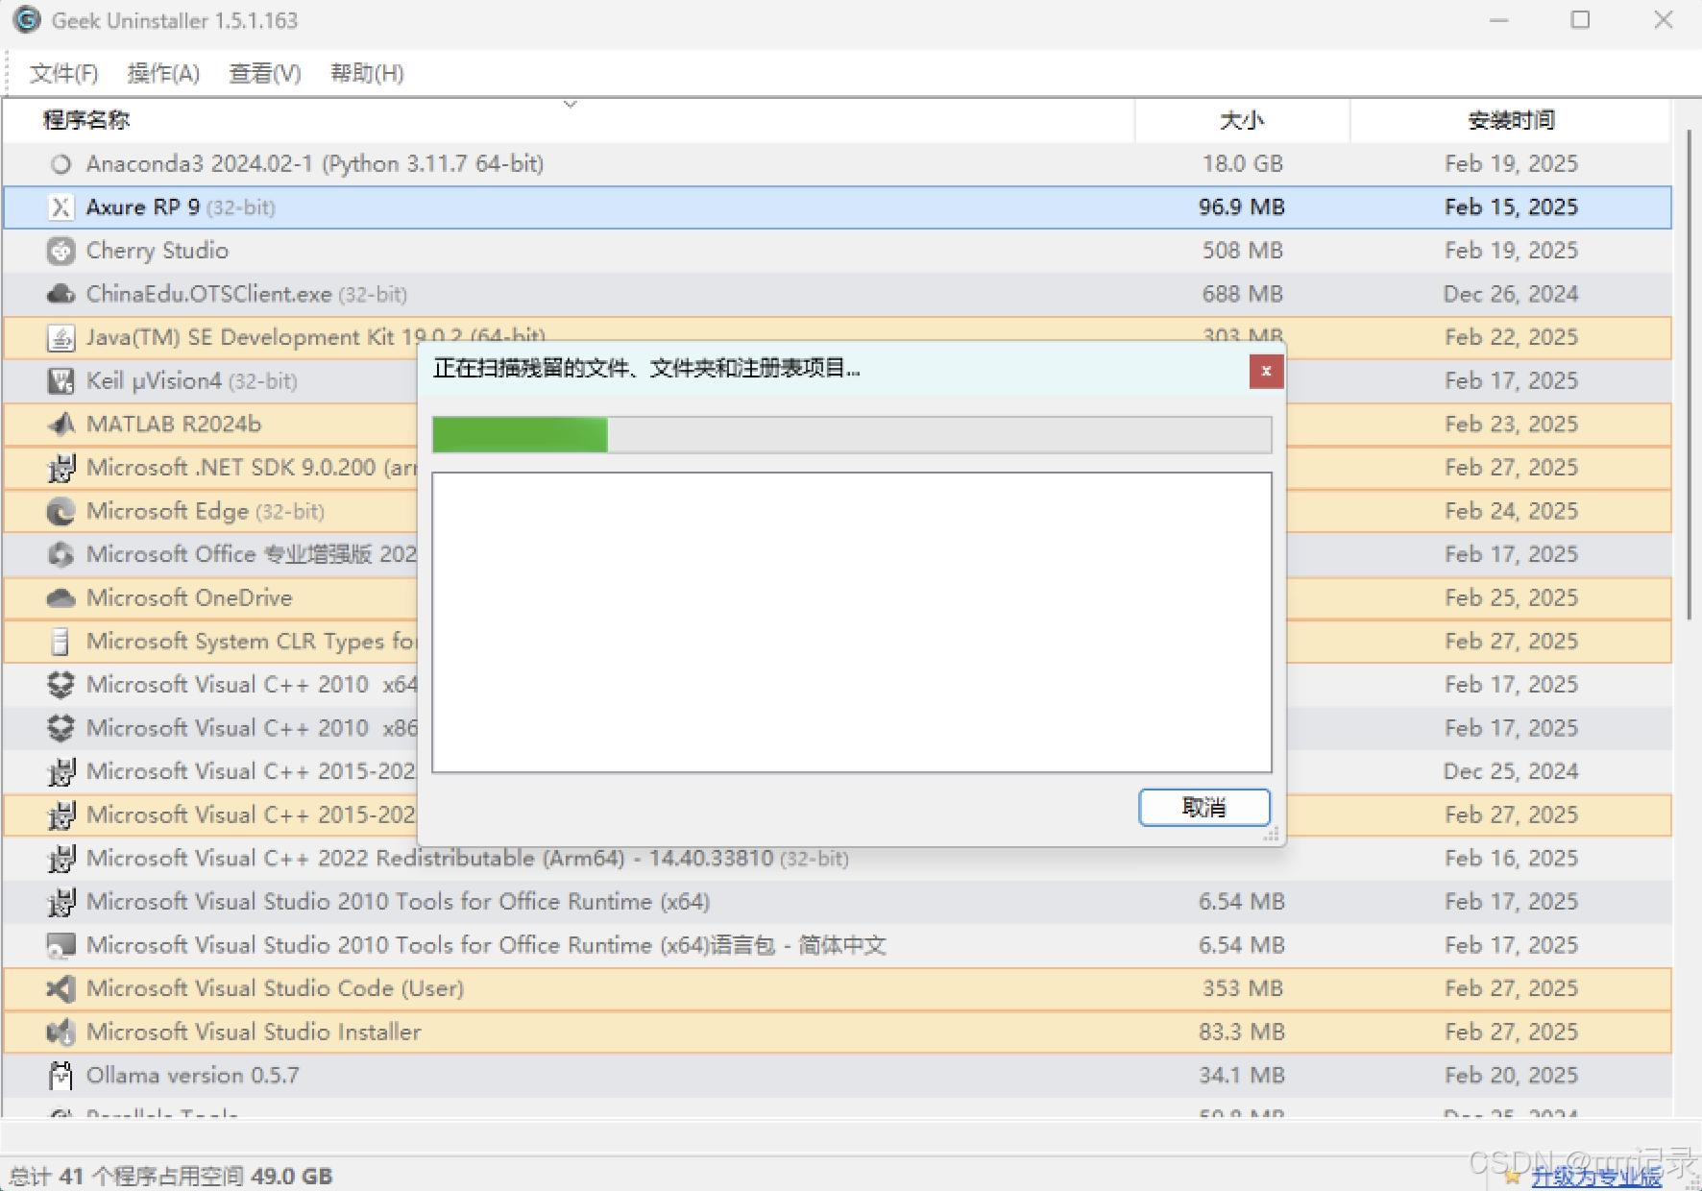The image size is (1702, 1191).
Task: Click the MATLAB R2024b icon
Action: pos(61,425)
